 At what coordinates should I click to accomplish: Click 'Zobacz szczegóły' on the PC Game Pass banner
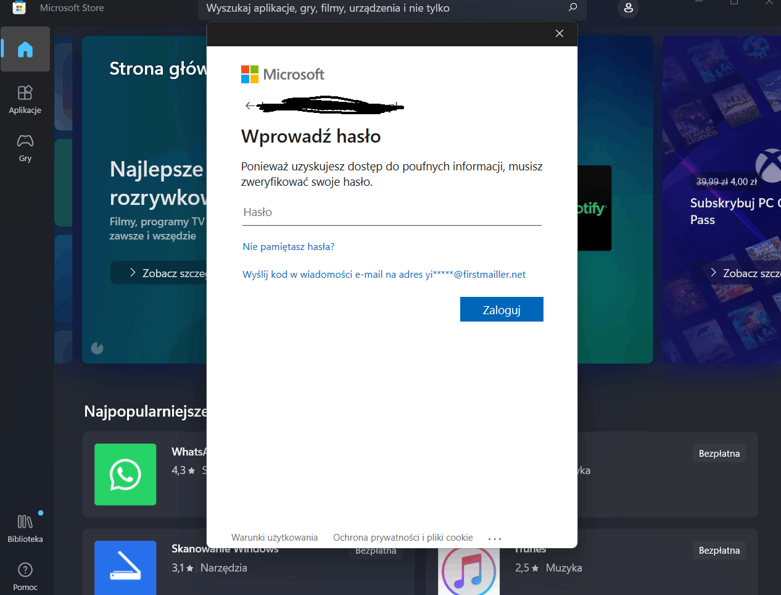click(x=737, y=273)
